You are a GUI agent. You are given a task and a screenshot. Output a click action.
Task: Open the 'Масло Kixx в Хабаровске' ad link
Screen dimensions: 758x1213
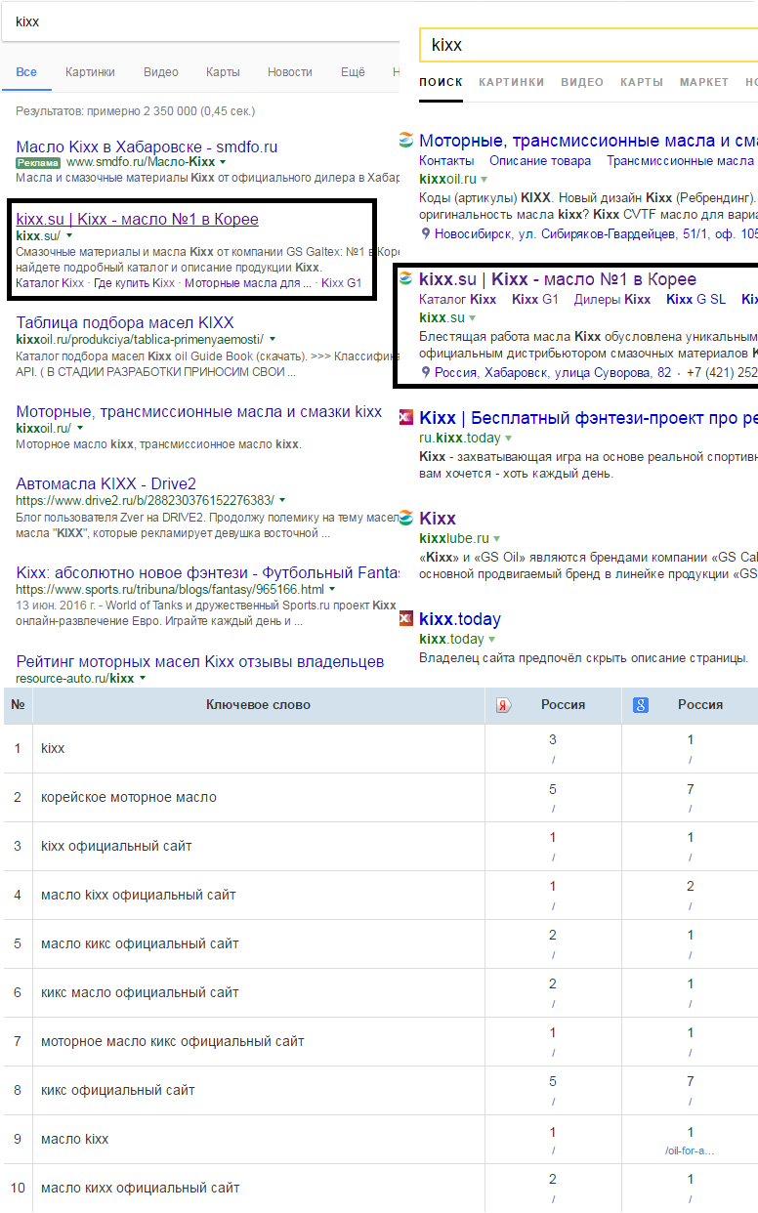pyautogui.click(x=147, y=146)
